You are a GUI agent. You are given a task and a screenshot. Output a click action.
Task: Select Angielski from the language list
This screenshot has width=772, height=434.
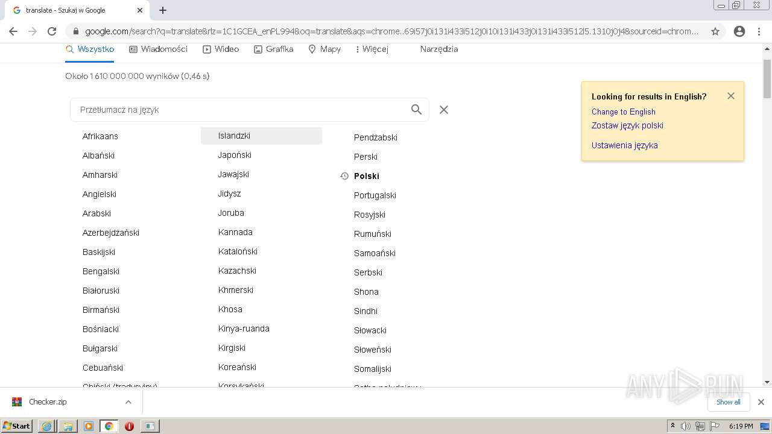point(100,194)
